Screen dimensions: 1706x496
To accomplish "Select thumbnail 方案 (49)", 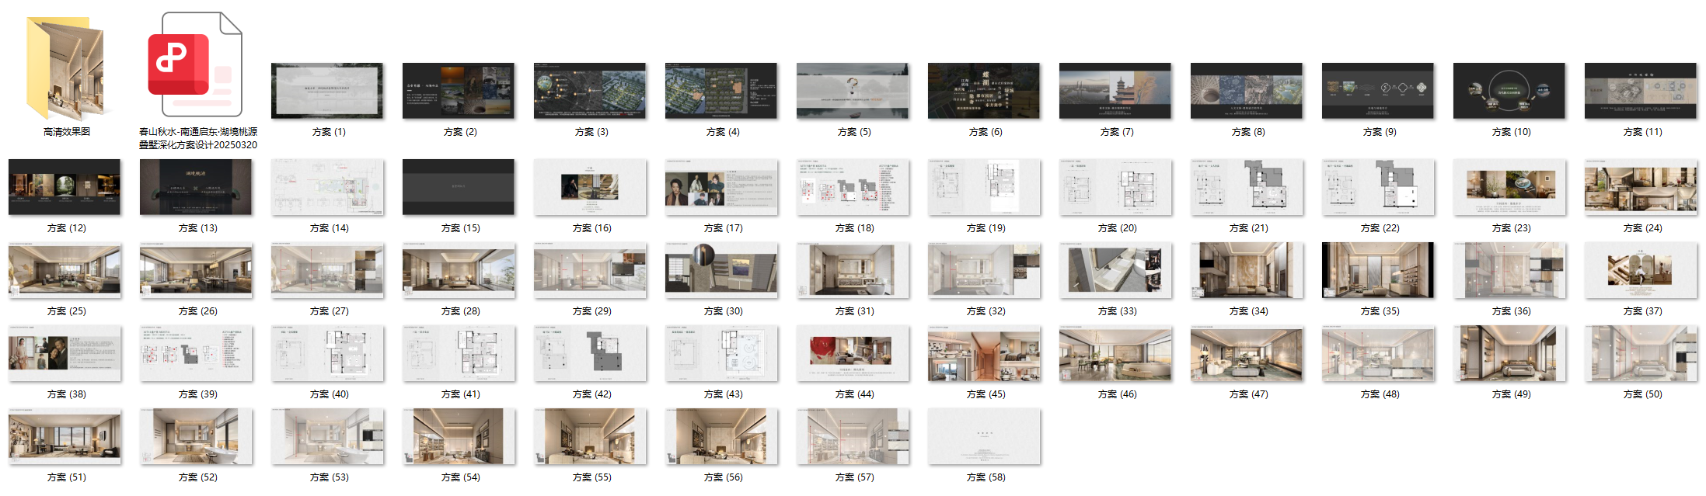I will coord(1509,353).
